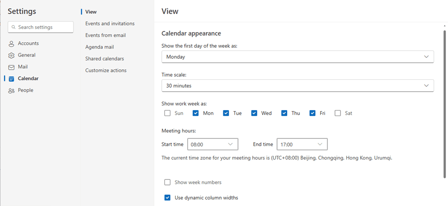Screen dimensions: 448x206
Task: Enable Sat in work week
Action: (x=338, y=113)
